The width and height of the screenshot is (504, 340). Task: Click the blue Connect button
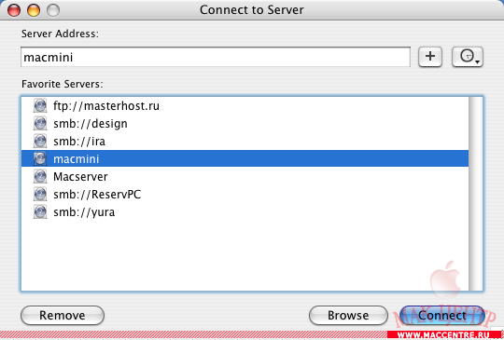442,315
